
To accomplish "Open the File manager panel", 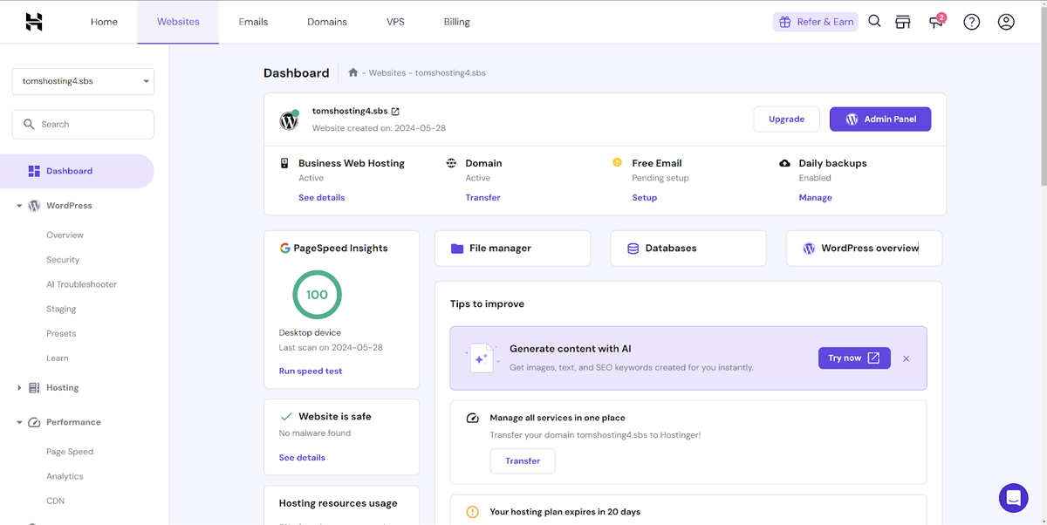I will [512, 248].
